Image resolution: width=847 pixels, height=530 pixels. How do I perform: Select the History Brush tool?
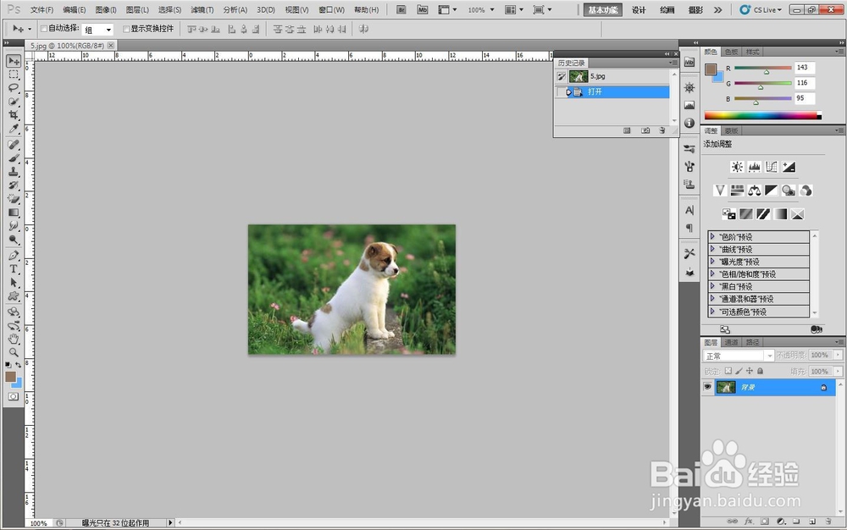[x=14, y=185]
